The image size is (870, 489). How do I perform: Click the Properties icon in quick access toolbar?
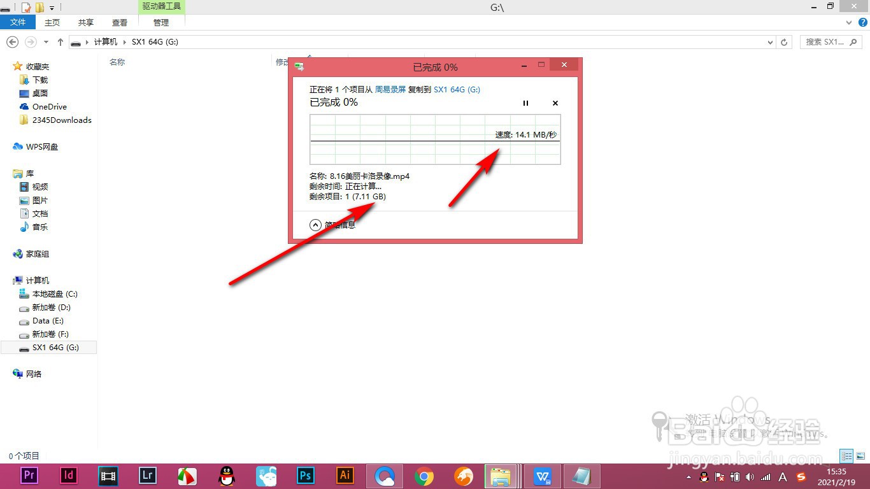pyautogui.click(x=26, y=7)
